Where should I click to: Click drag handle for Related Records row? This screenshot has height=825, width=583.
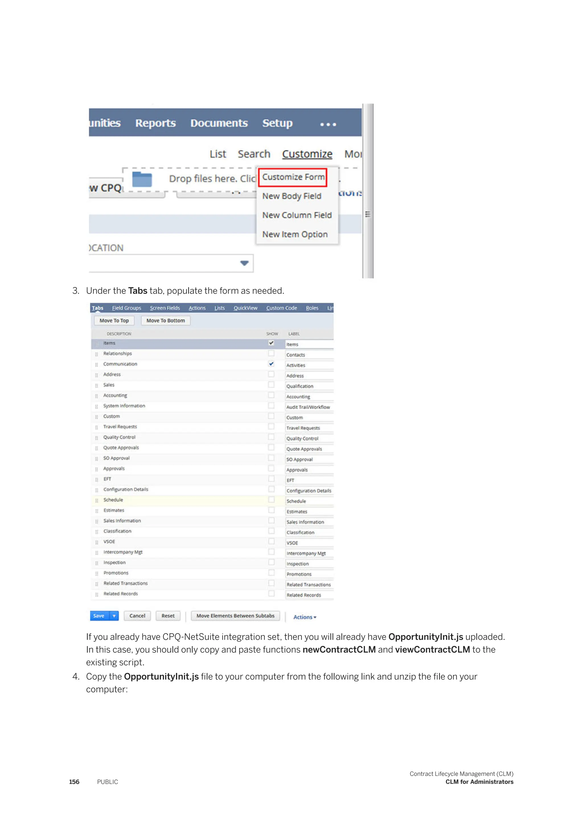(97, 595)
